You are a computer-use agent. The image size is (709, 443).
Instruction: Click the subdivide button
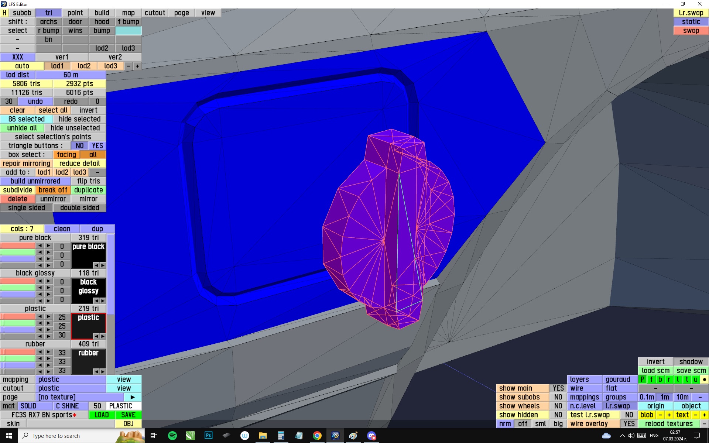click(17, 190)
